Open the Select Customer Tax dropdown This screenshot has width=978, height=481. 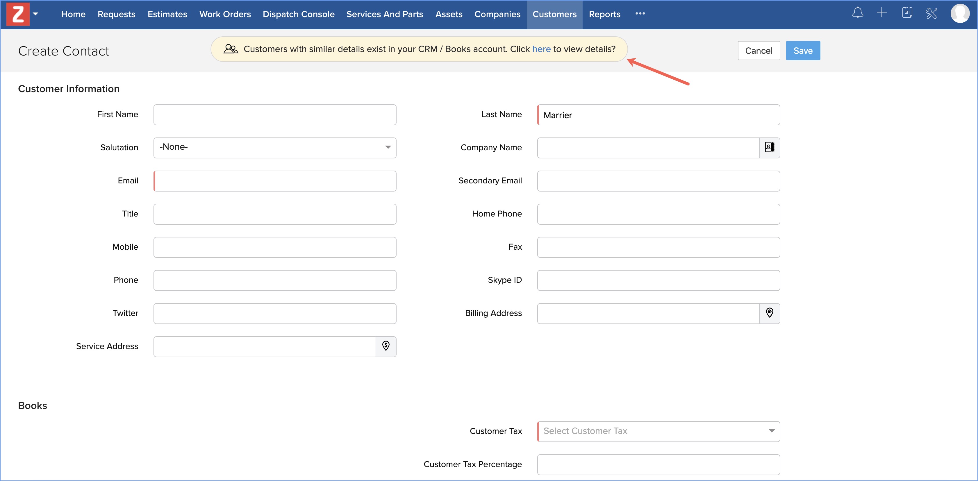(658, 431)
